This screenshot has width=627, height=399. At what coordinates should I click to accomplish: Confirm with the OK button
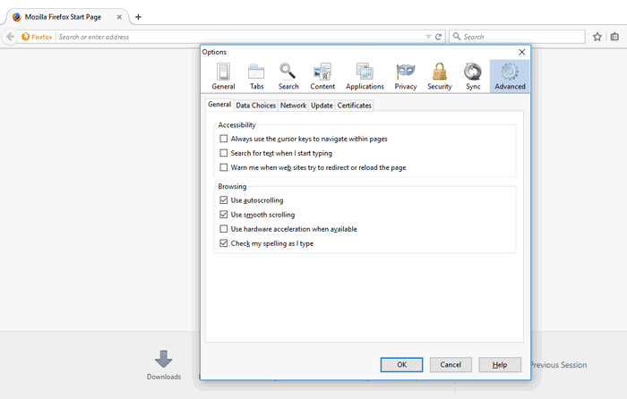[x=401, y=365]
